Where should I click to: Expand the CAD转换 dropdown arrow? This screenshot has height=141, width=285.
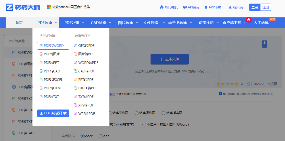110,23
